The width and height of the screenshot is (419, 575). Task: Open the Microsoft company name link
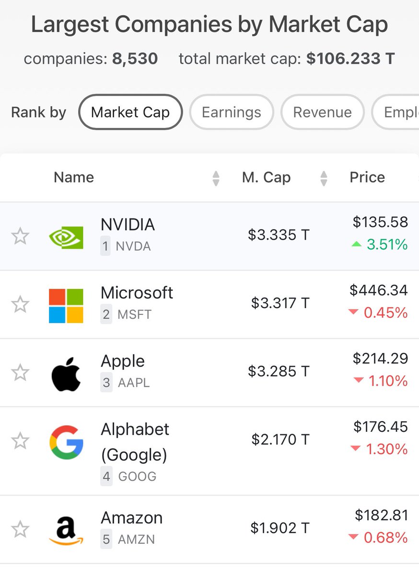coord(137,293)
